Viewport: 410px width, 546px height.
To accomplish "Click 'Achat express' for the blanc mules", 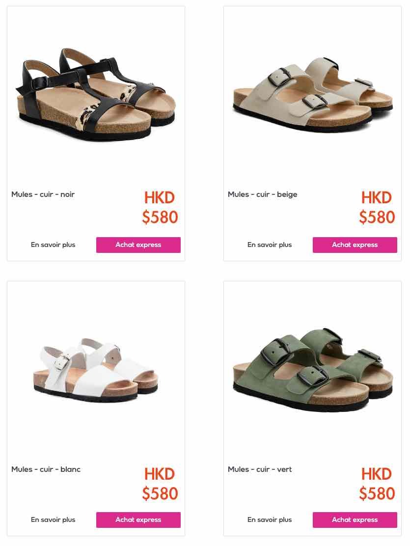I will 138,520.
